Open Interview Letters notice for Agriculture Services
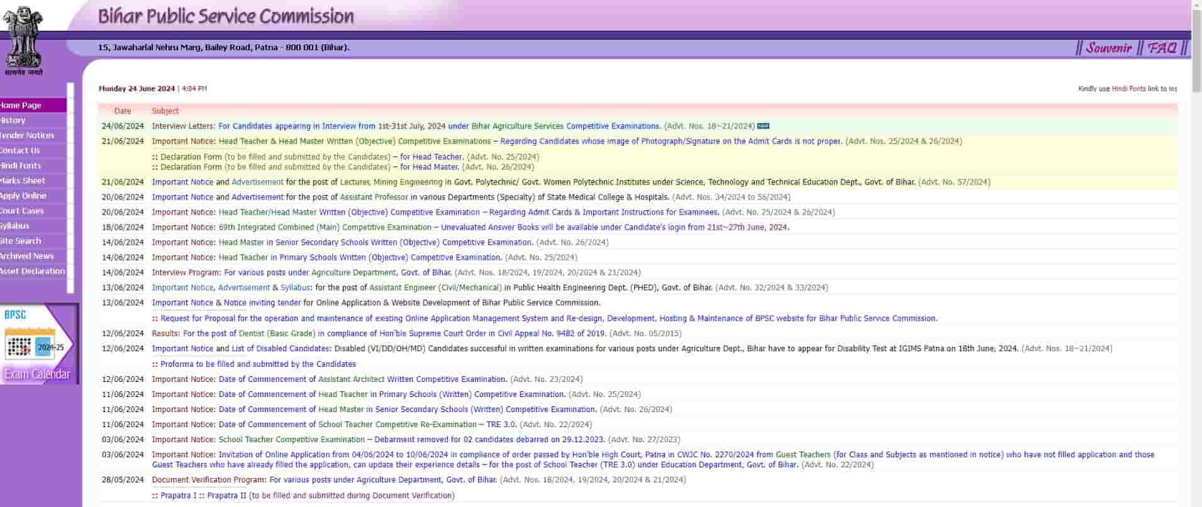Viewport: 1202px width, 507px height. coord(439,126)
